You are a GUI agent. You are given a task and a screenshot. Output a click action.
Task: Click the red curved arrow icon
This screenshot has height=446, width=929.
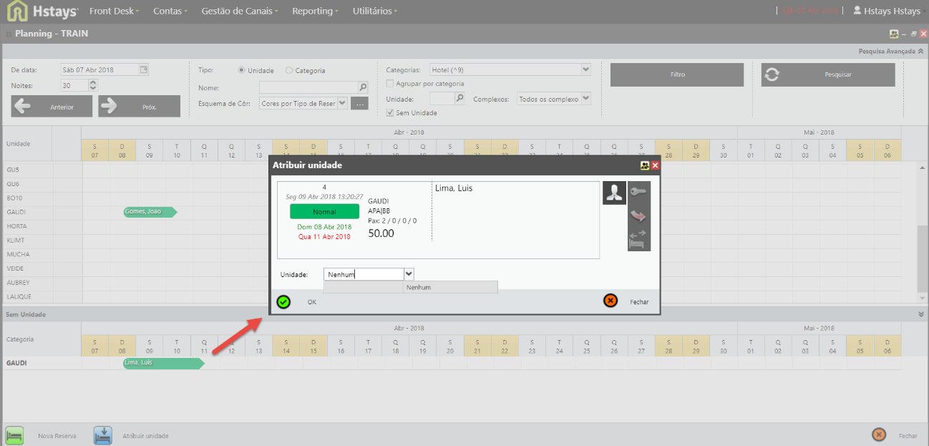tap(638, 215)
